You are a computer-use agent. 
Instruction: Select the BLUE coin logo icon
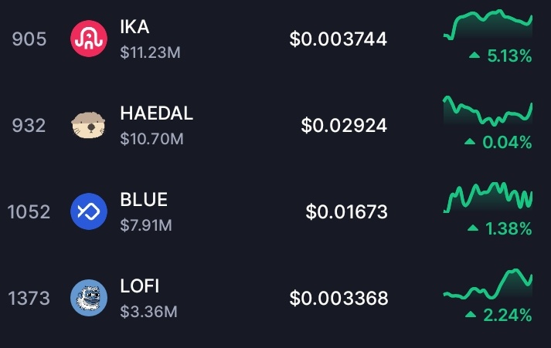[88, 211]
